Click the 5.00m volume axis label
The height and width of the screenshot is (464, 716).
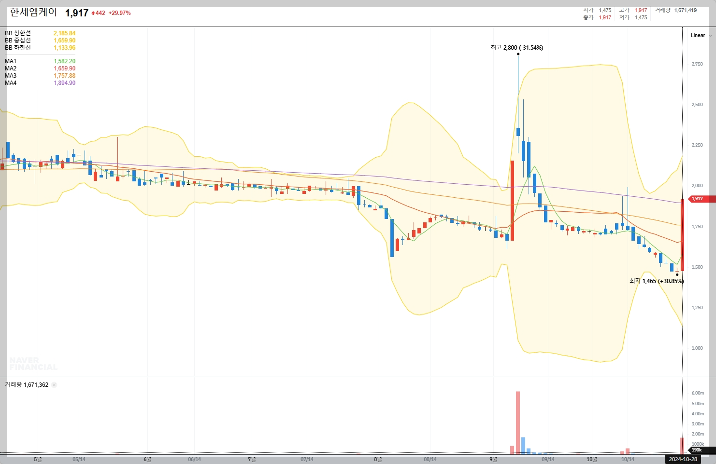click(698, 403)
